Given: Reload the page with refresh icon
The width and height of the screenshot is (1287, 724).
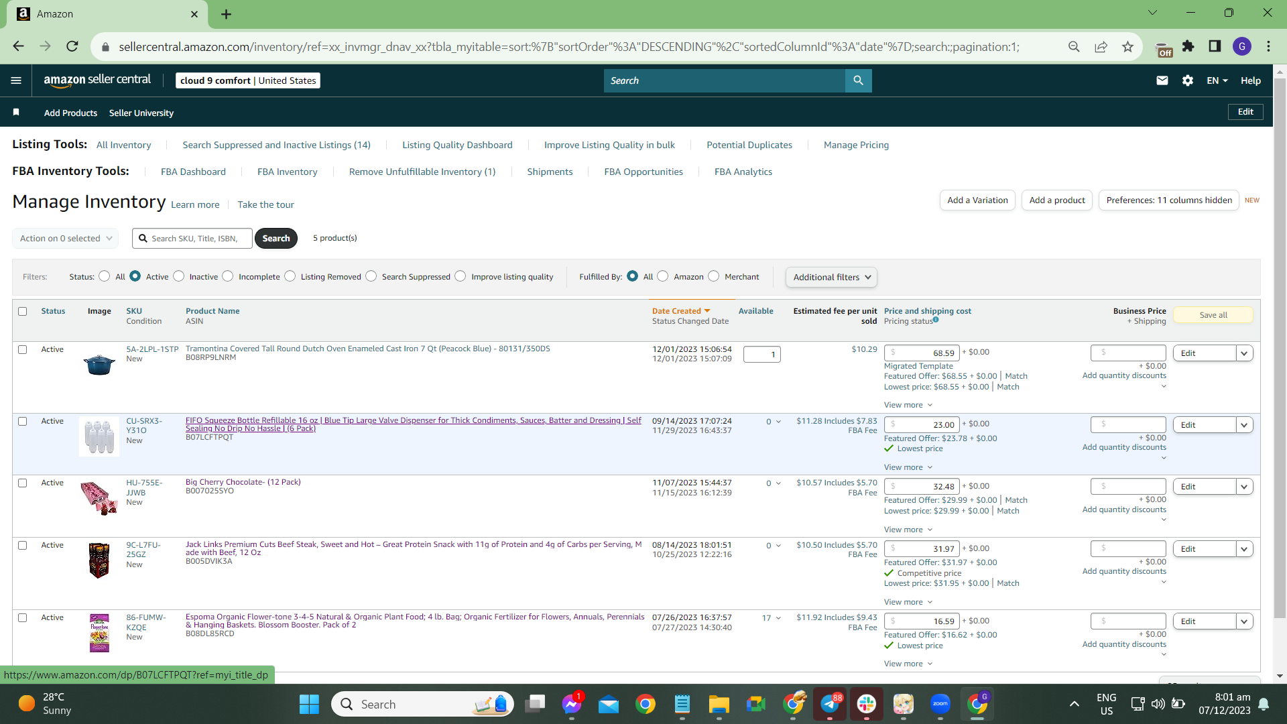Looking at the screenshot, I should pos(72,46).
